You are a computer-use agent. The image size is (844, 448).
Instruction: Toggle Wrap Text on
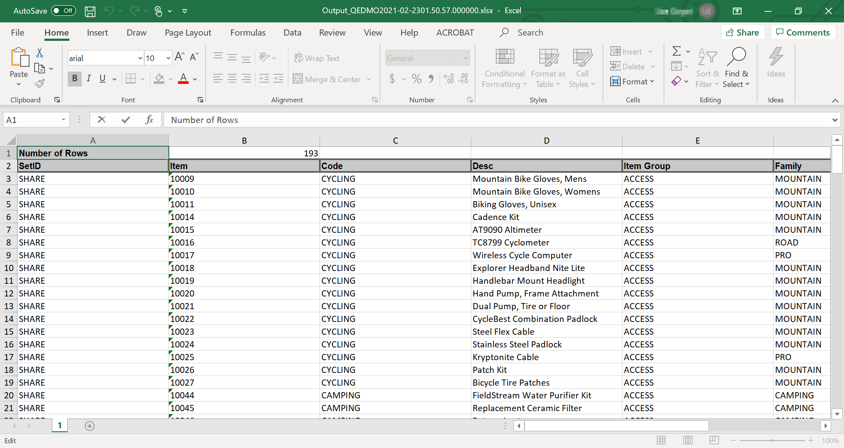coord(317,58)
